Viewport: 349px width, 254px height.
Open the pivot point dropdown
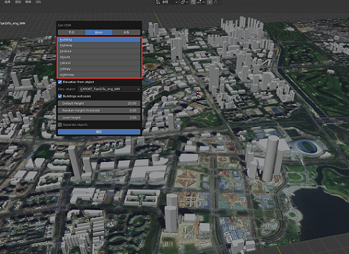point(184,2)
